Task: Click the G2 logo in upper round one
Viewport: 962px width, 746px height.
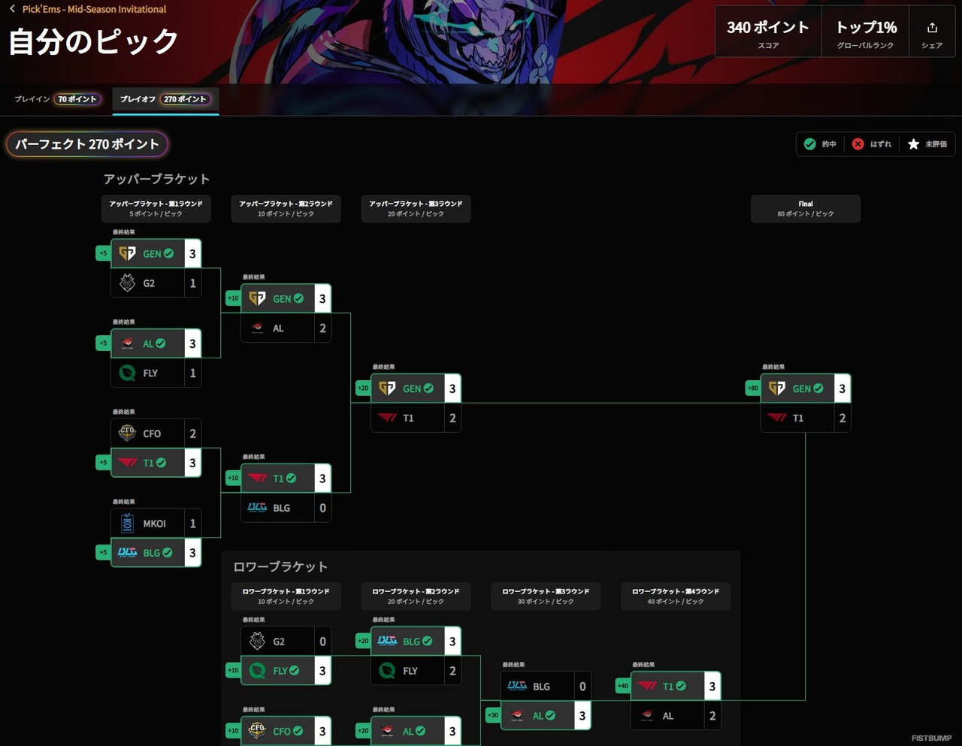Action: (128, 283)
